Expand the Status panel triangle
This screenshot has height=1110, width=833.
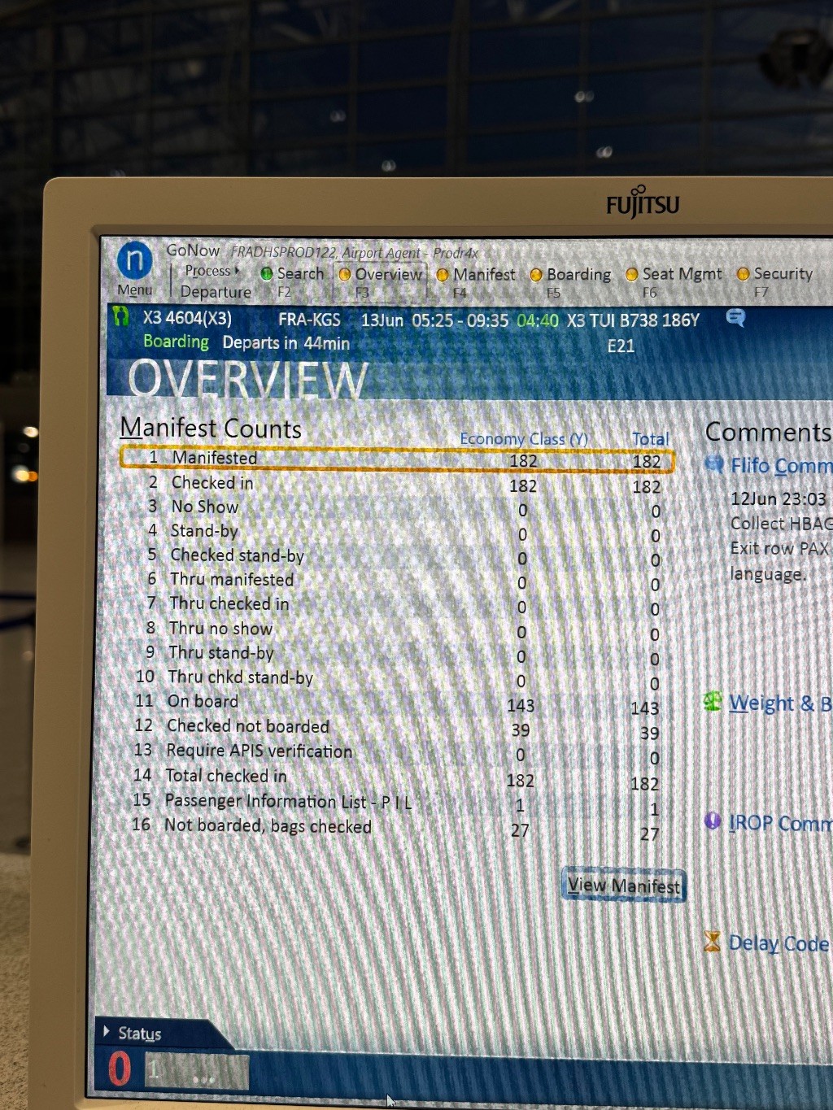click(x=107, y=1032)
